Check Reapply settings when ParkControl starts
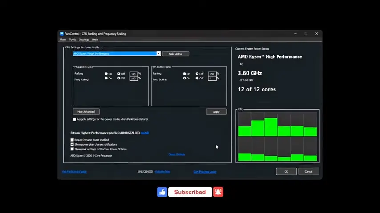Viewport: 380px width, 213px height. tap(74, 119)
